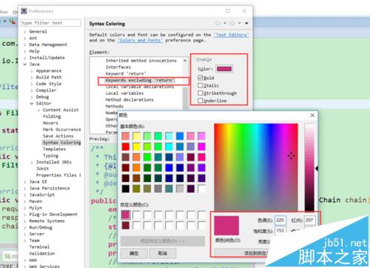Select Keywords excluding 'return' element
The width and height of the screenshot is (370, 268).
140,80
